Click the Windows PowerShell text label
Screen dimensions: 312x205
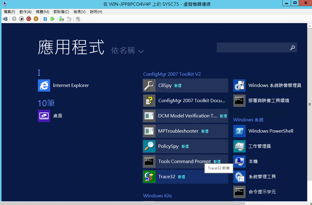click(271, 131)
